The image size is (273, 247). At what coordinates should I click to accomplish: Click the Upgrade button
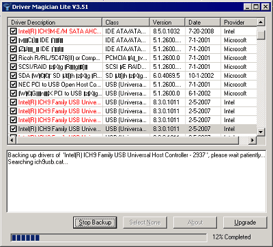(x=245, y=222)
